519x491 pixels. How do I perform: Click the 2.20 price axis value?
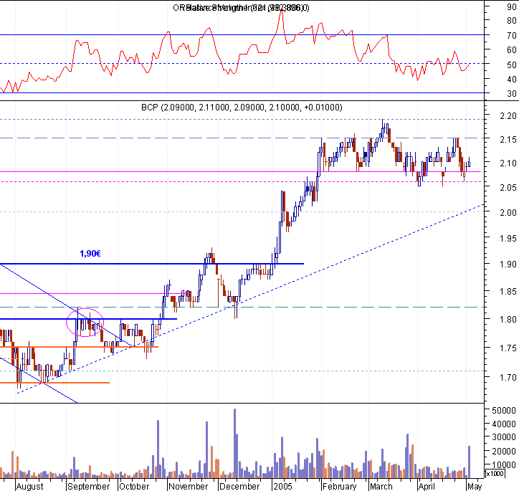pyautogui.click(x=508, y=116)
